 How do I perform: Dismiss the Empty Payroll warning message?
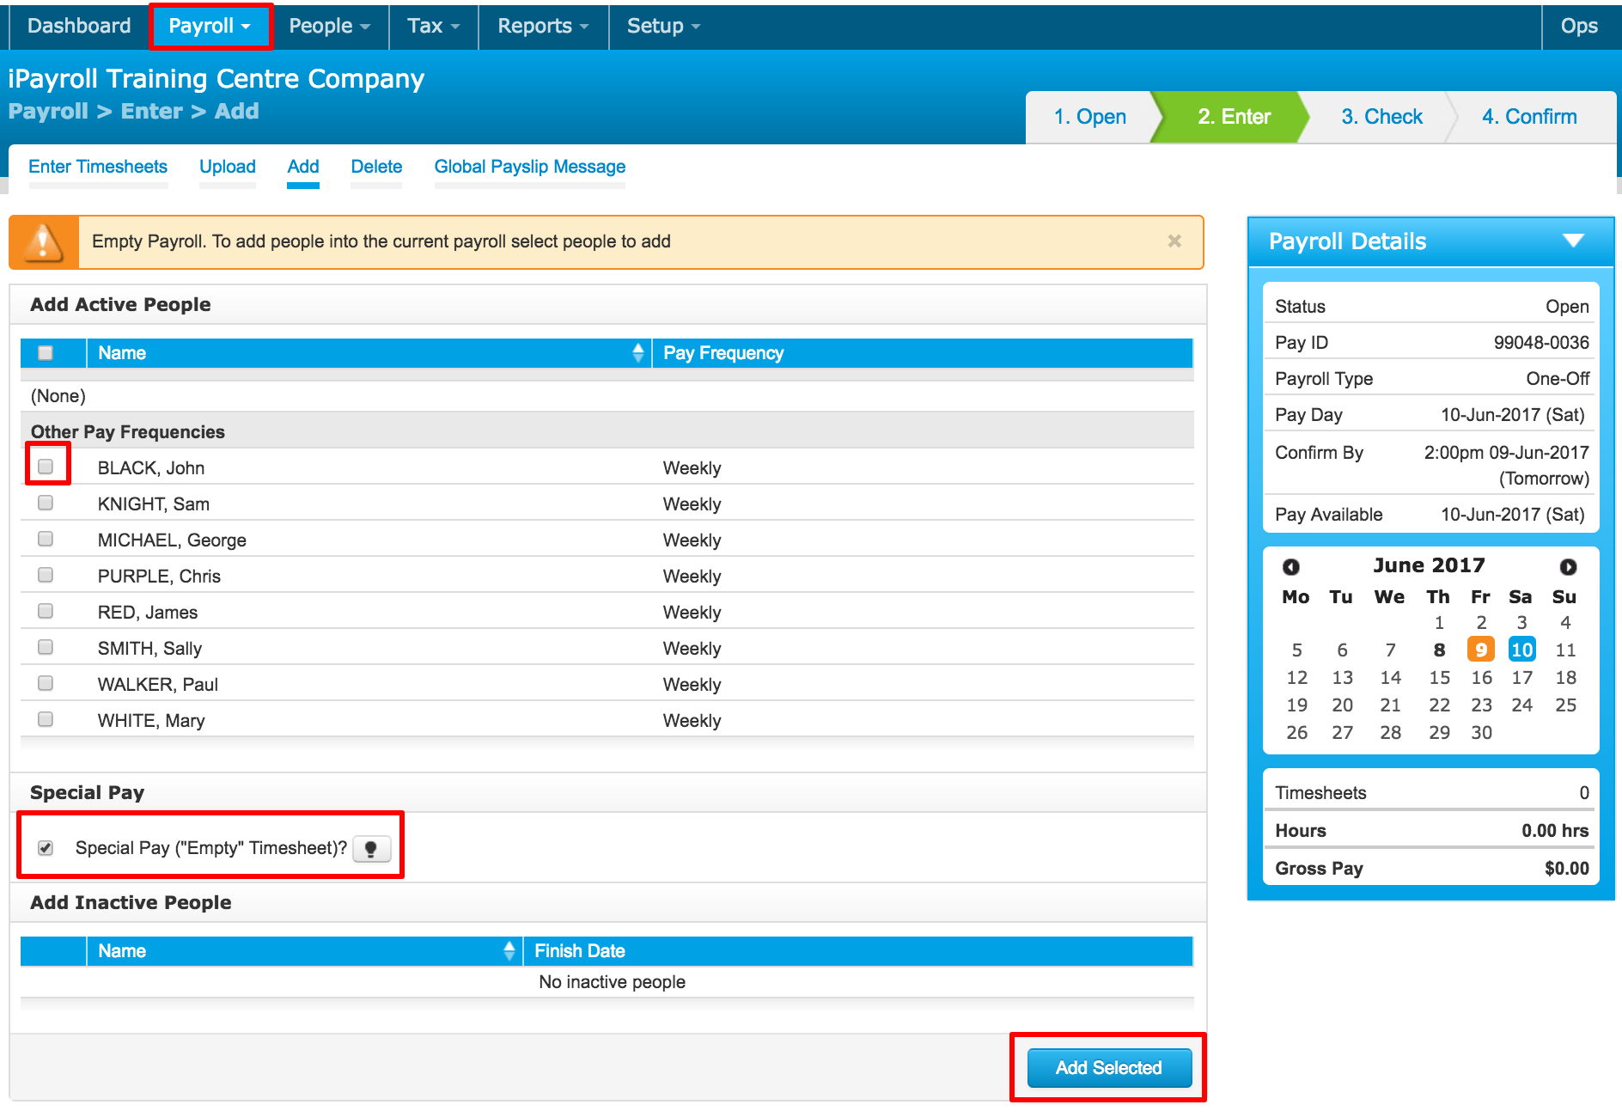point(1174,241)
